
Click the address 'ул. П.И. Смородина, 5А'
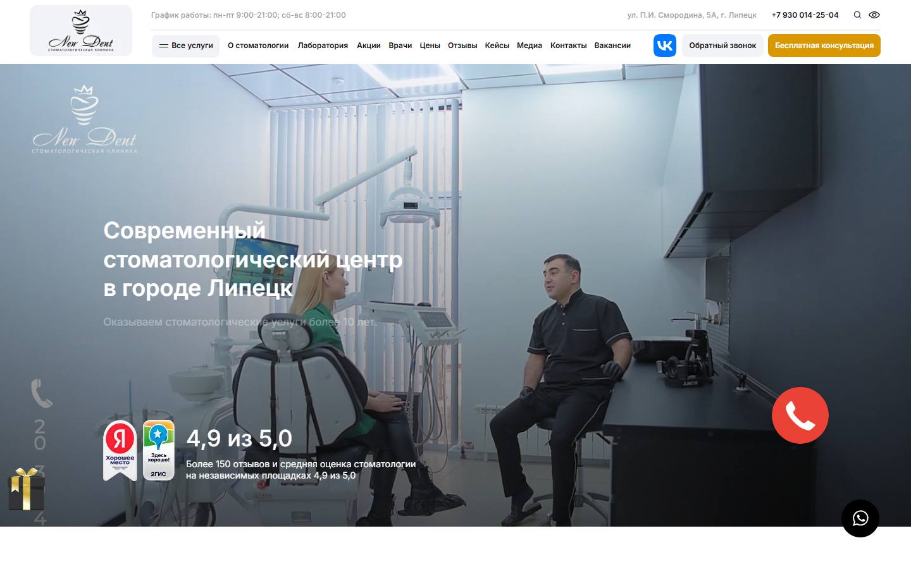point(692,15)
